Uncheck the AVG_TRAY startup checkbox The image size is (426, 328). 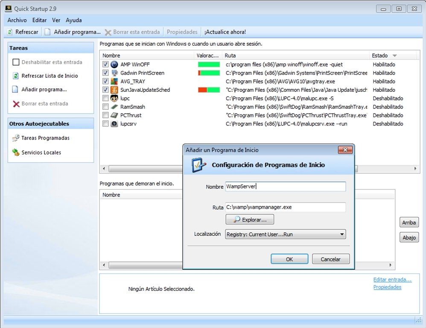[x=105, y=81]
